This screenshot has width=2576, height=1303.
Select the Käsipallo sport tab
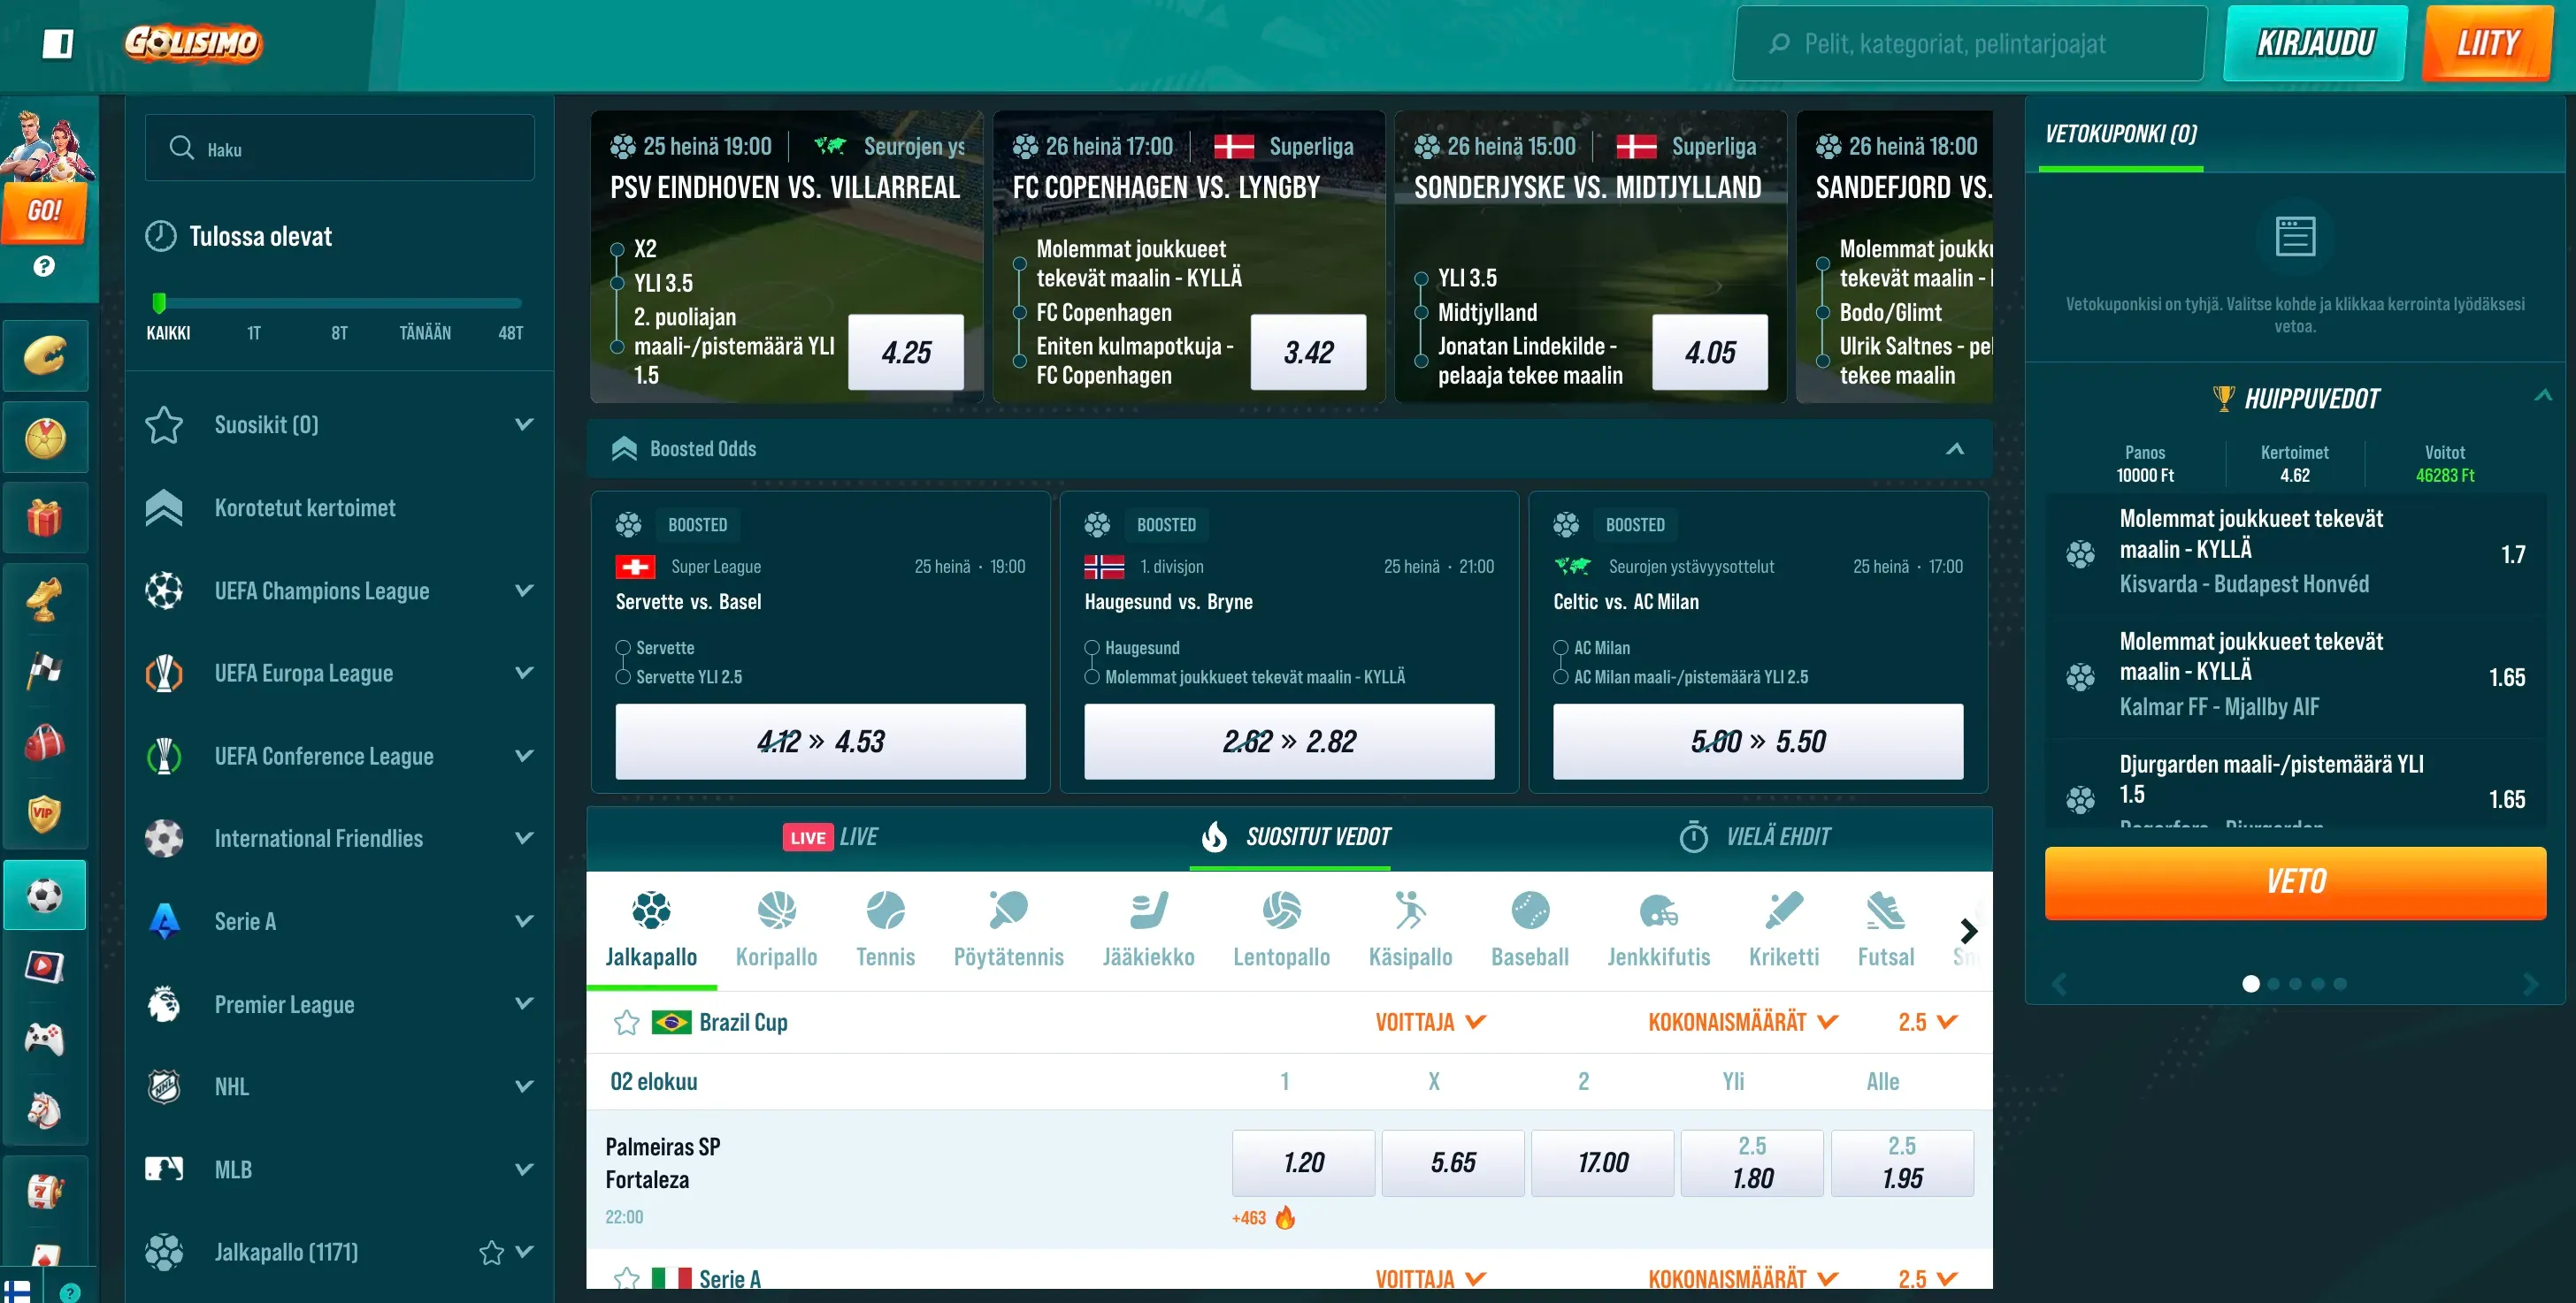(x=1410, y=930)
